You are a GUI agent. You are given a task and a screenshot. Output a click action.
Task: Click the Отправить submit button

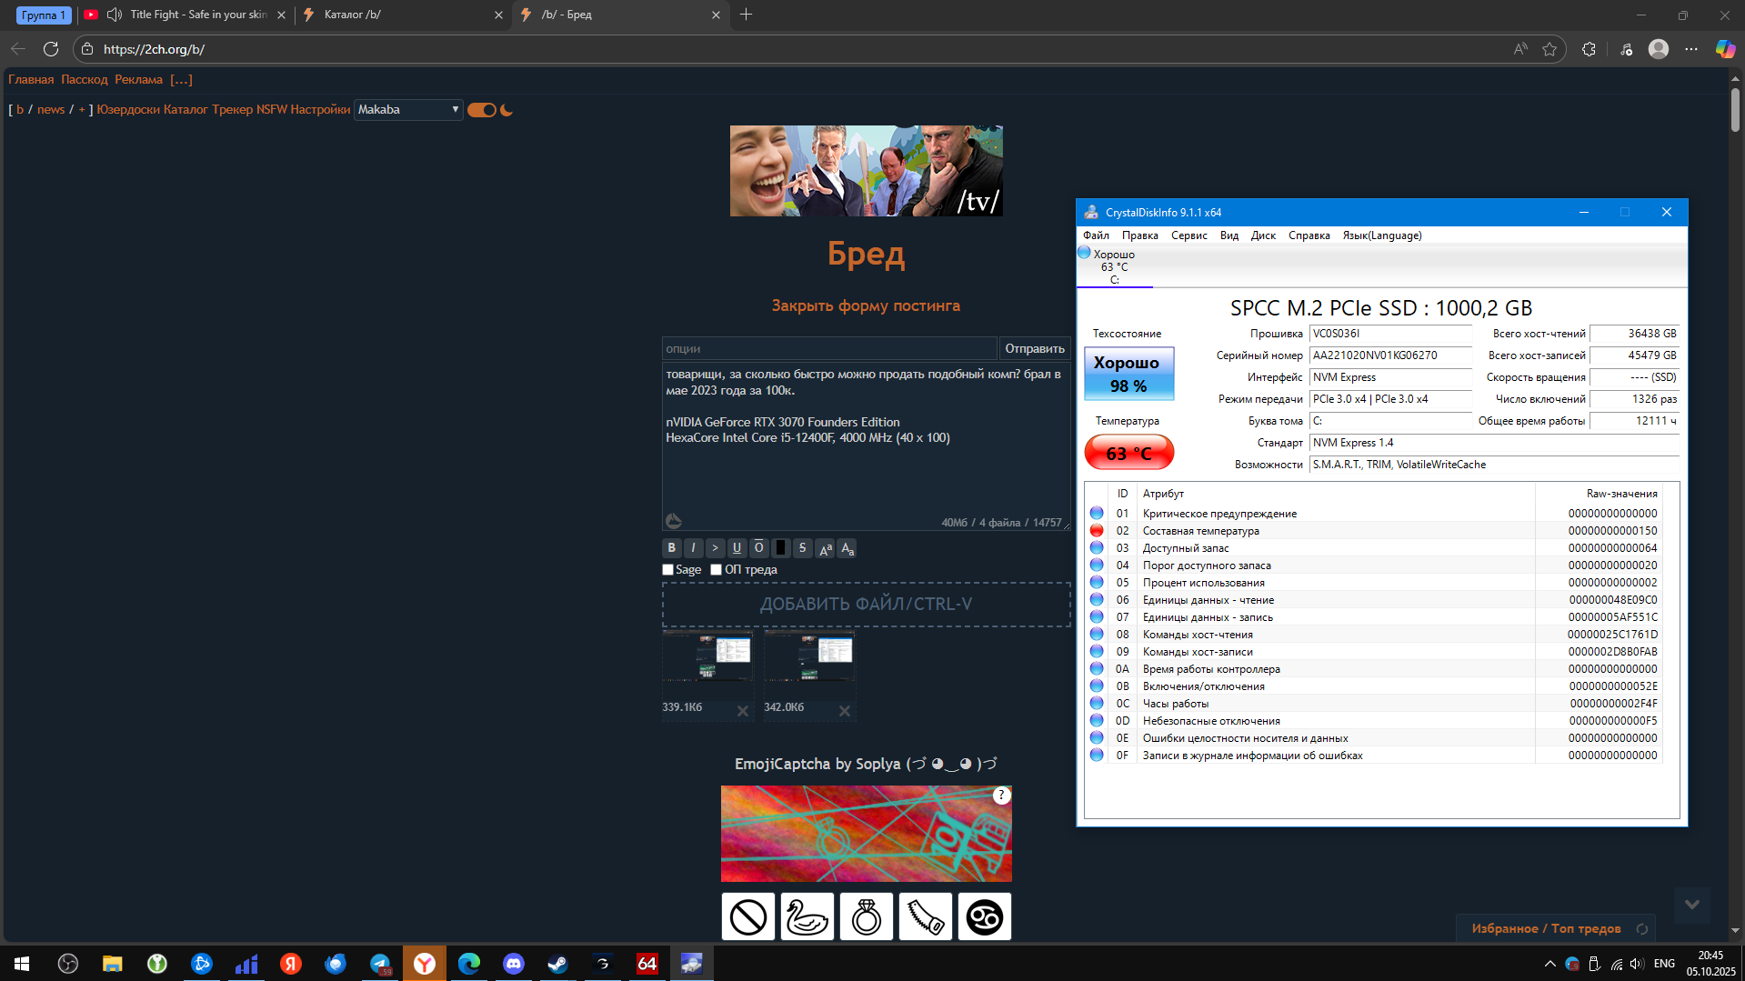coord(1035,349)
